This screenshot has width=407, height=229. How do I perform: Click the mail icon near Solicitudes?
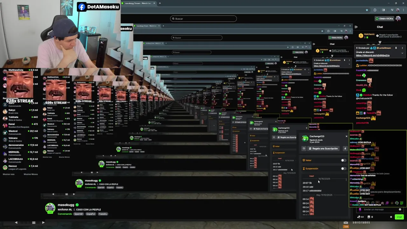[x=346, y=222]
